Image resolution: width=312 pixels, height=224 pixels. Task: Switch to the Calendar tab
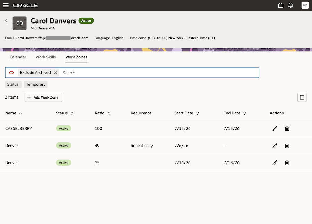point(18,57)
